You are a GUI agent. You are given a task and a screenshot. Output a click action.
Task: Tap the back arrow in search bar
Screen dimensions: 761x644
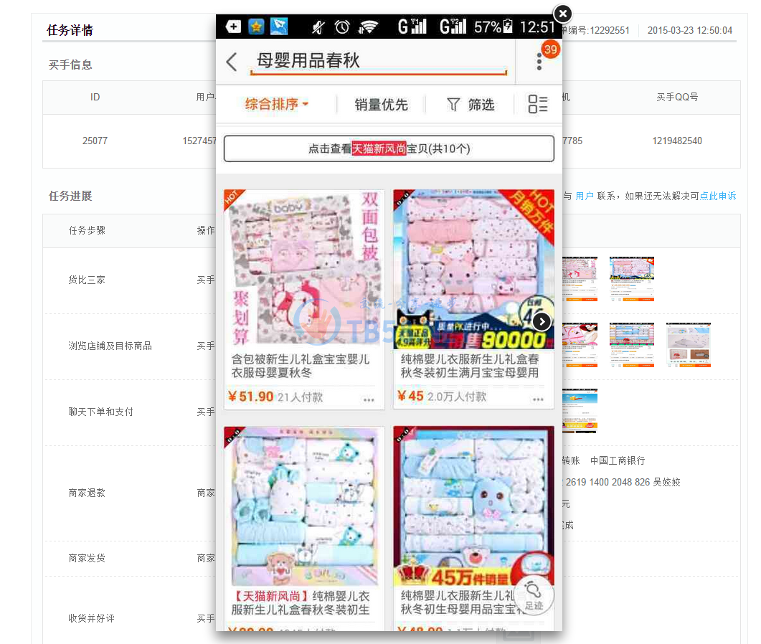[x=231, y=62]
